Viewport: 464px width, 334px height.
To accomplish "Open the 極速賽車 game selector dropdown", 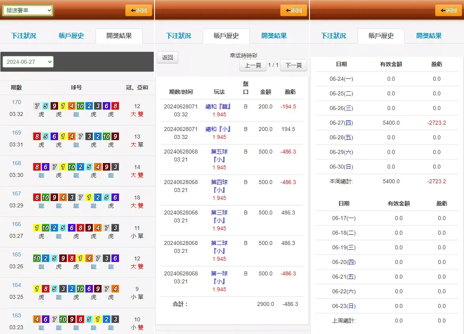I will (x=28, y=10).
